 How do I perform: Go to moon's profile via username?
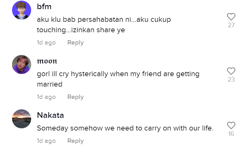[x=47, y=61]
